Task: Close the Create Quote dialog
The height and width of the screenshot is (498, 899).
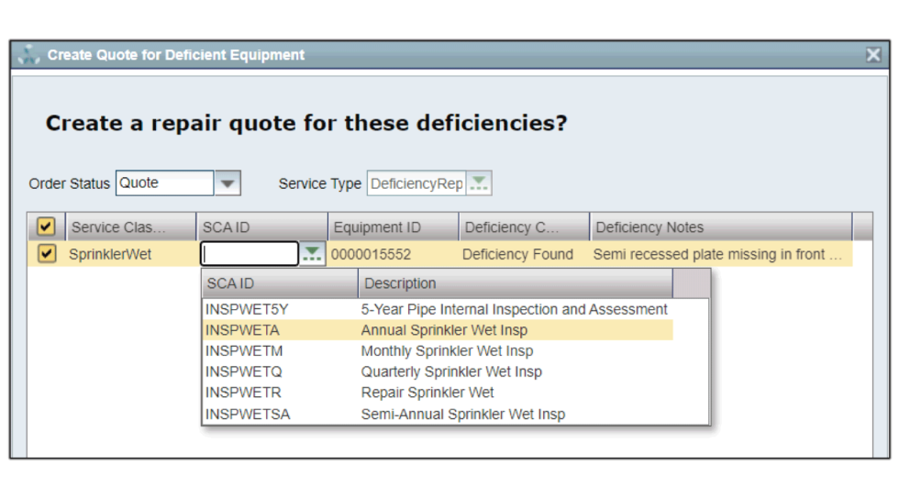Action: [x=873, y=55]
